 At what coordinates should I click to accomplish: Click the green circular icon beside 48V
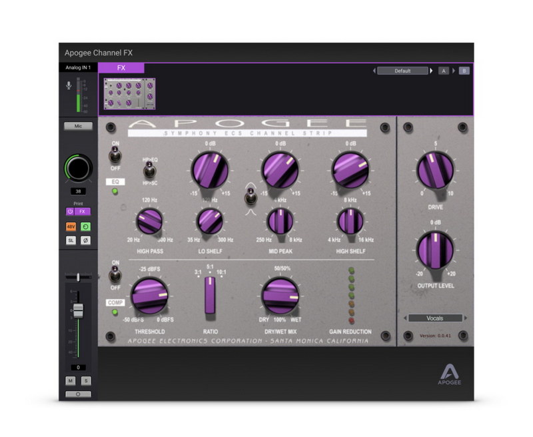86,226
